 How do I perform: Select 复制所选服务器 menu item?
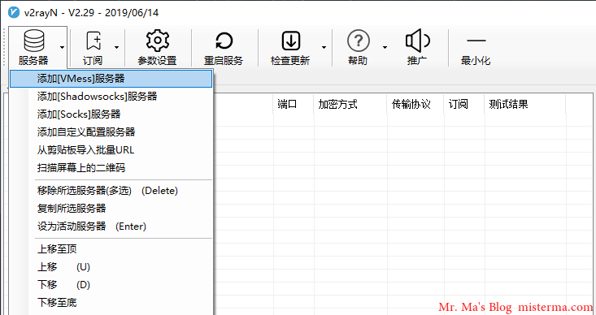point(111,209)
